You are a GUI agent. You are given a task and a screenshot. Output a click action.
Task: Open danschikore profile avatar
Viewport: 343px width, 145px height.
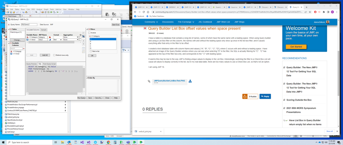328,22
